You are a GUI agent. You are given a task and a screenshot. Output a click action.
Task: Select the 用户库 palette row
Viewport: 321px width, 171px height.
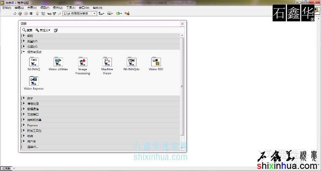coord(101,141)
